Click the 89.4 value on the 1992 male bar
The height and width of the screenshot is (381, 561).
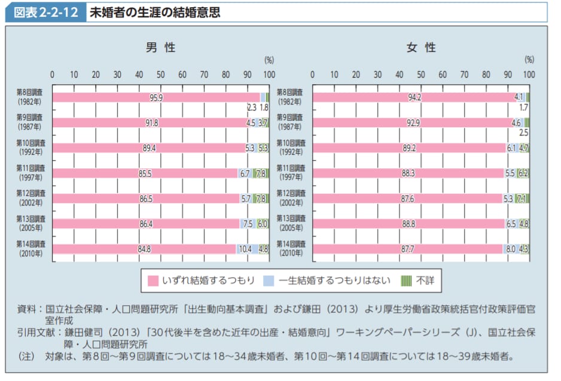(149, 148)
